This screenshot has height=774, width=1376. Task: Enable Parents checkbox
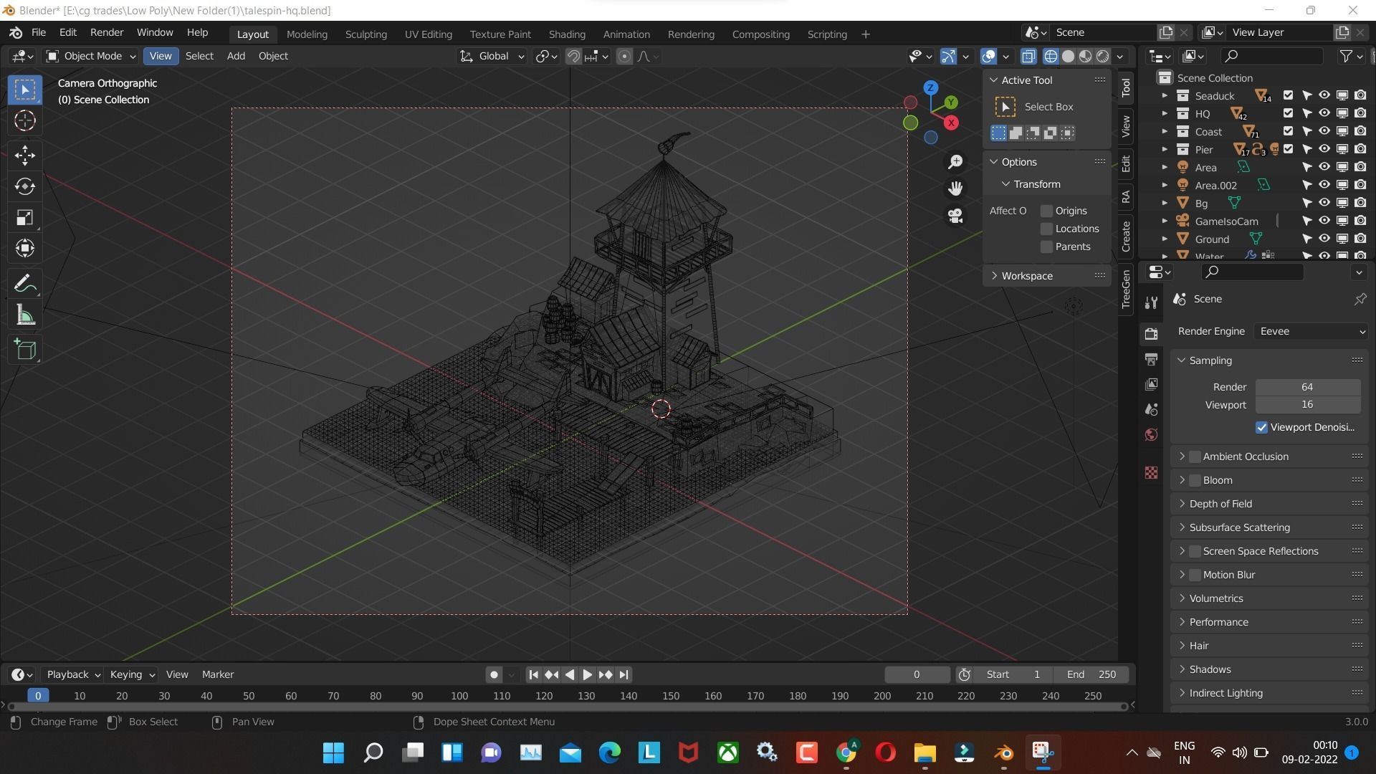(x=1046, y=247)
